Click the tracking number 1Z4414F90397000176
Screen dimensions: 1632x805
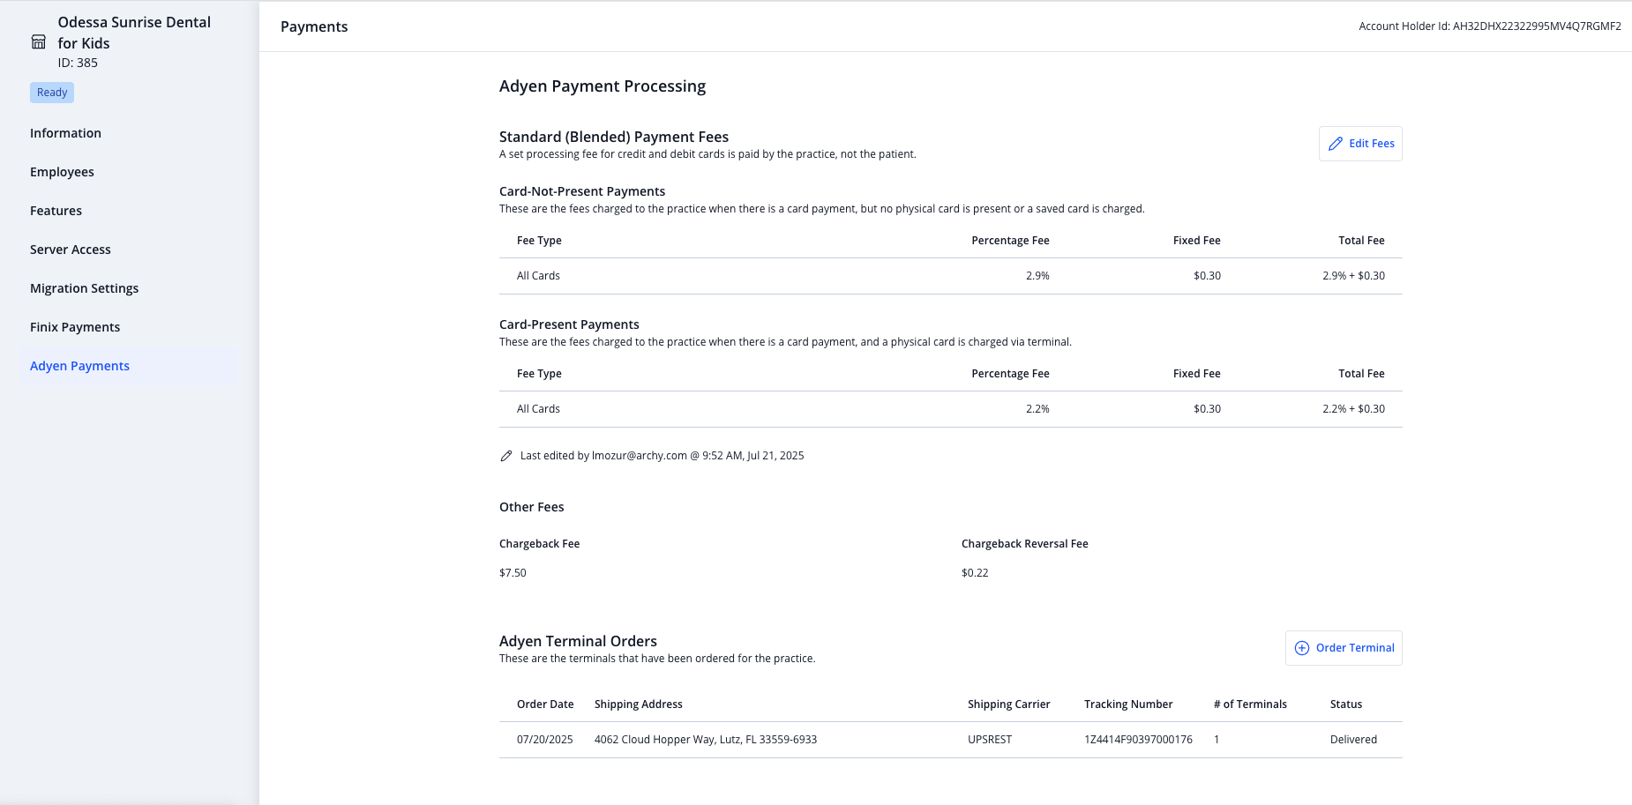point(1138,740)
